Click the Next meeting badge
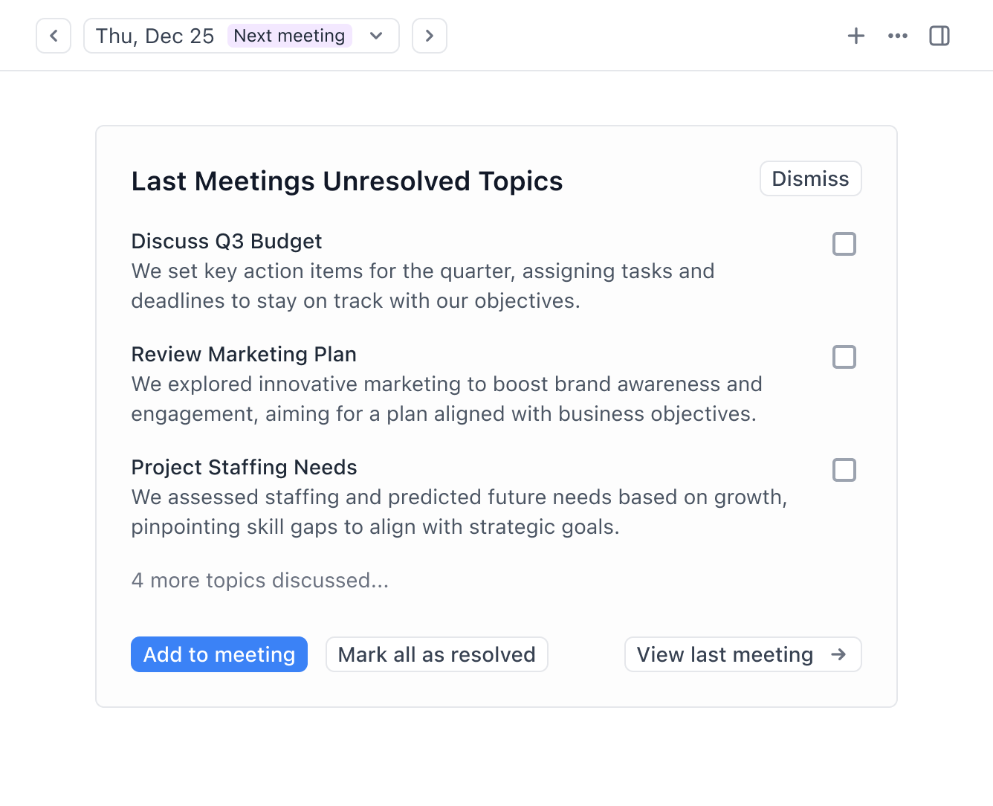The image size is (993, 806). pos(289,35)
